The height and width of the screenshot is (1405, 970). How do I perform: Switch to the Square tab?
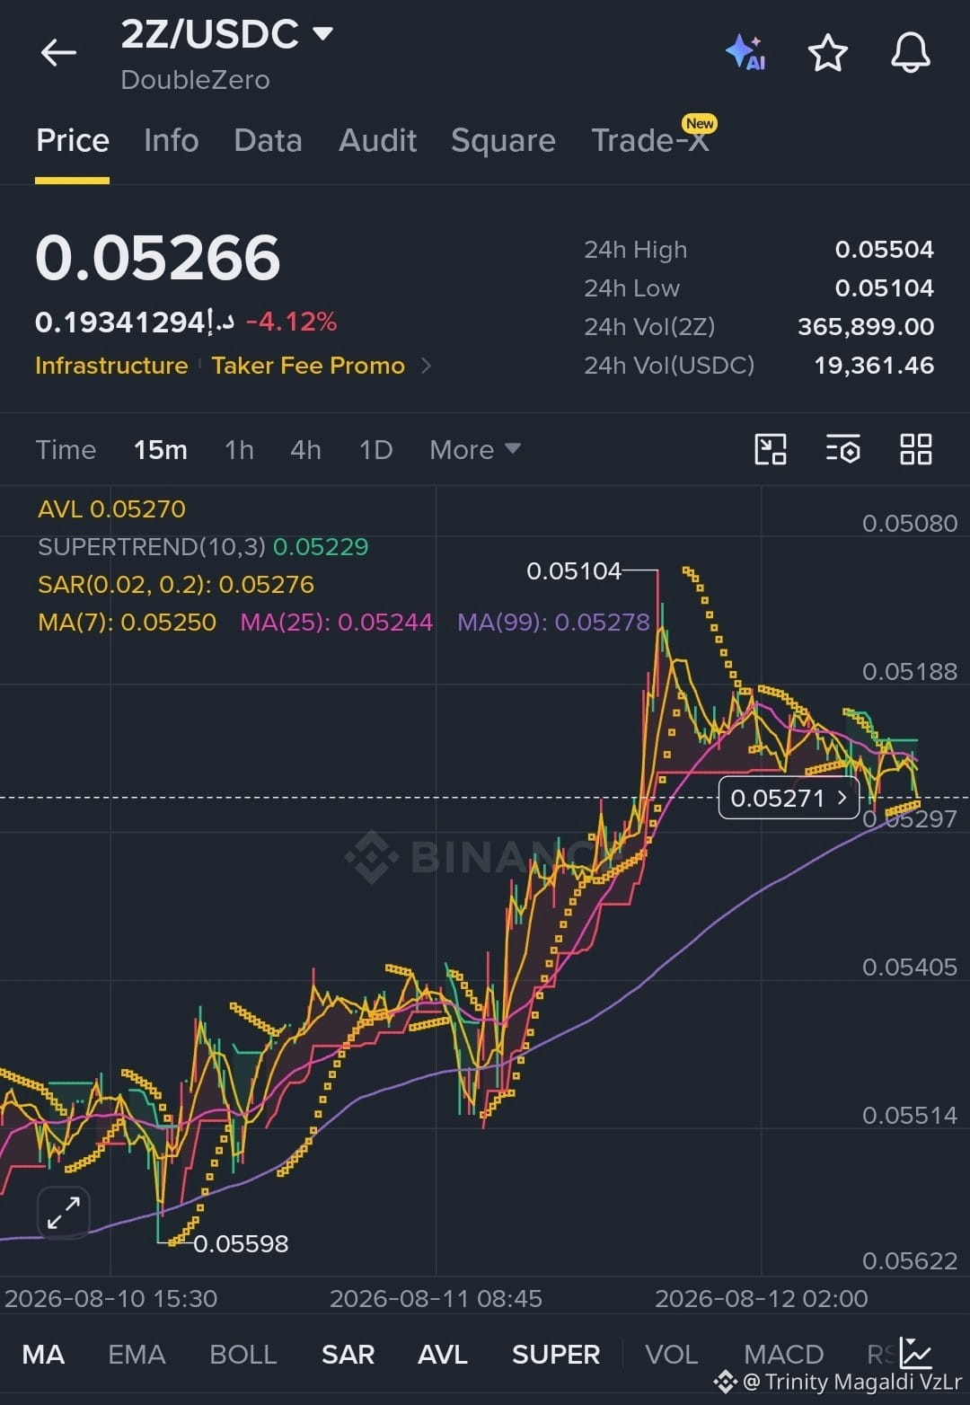503,140
